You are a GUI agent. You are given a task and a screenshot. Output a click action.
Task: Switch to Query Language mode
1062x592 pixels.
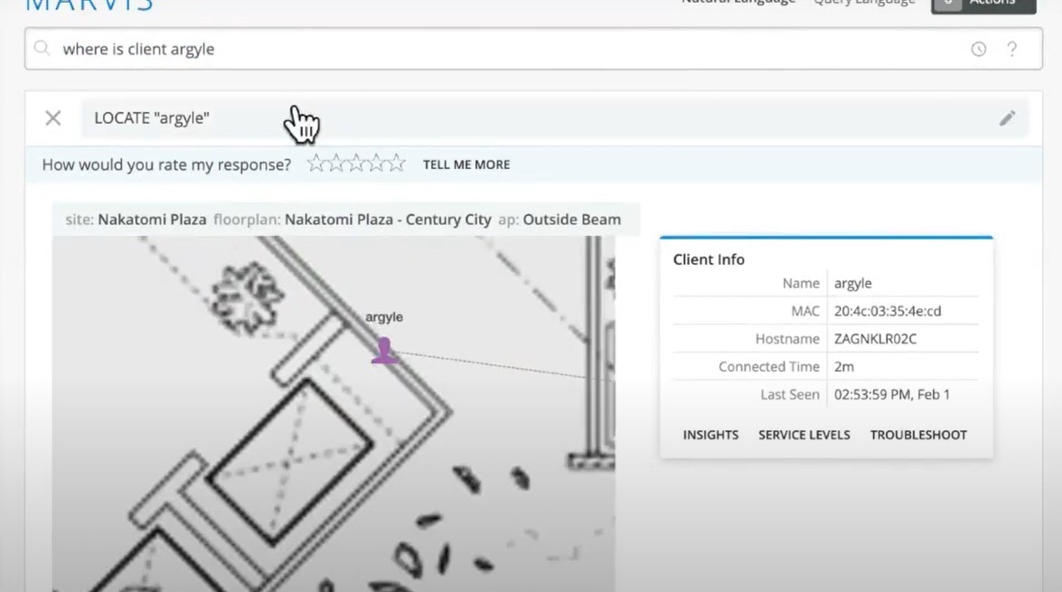[x=863, y=3]
